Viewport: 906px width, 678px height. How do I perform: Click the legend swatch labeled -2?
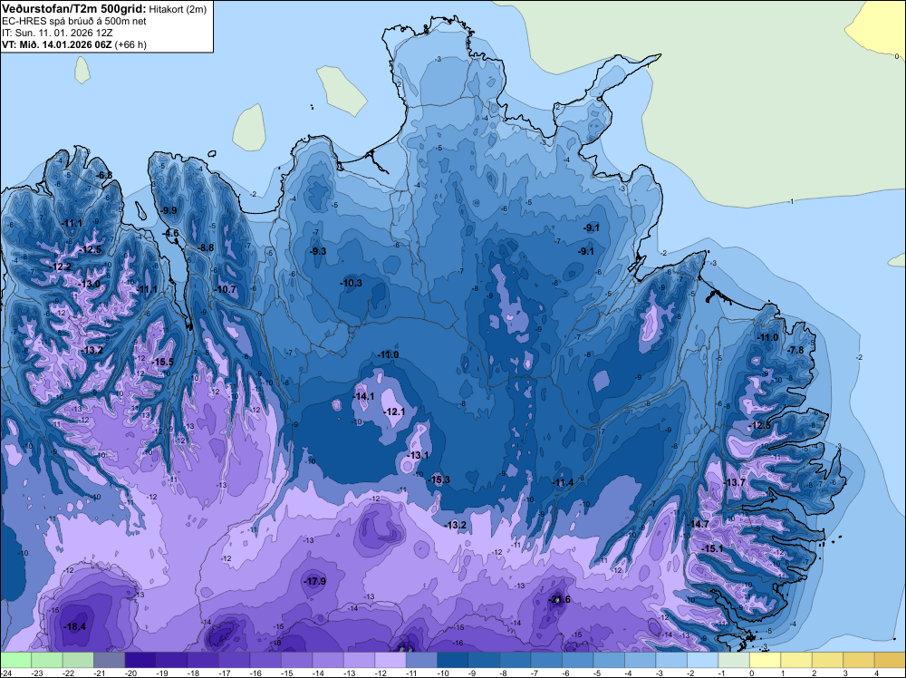[702, 660]
